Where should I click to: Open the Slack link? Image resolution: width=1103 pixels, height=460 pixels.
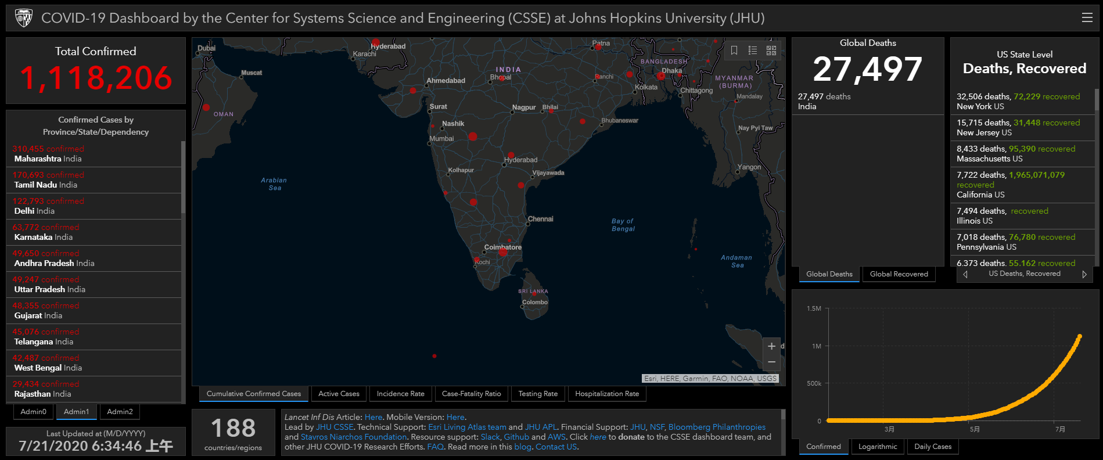click(x=490, y=437)
